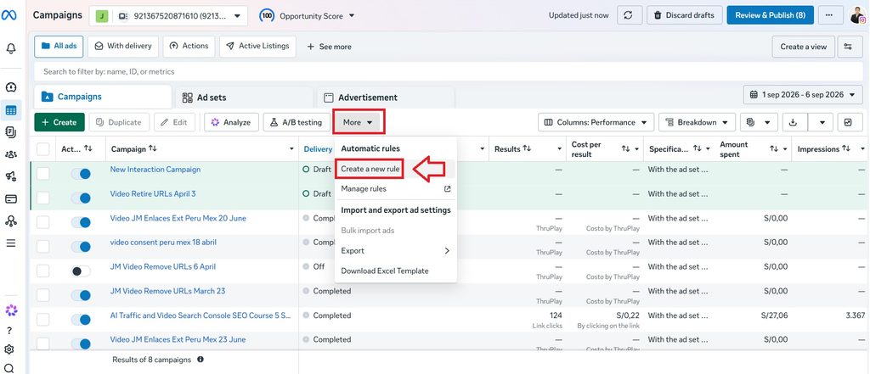Select the With delivery view tab

[123, 47]
